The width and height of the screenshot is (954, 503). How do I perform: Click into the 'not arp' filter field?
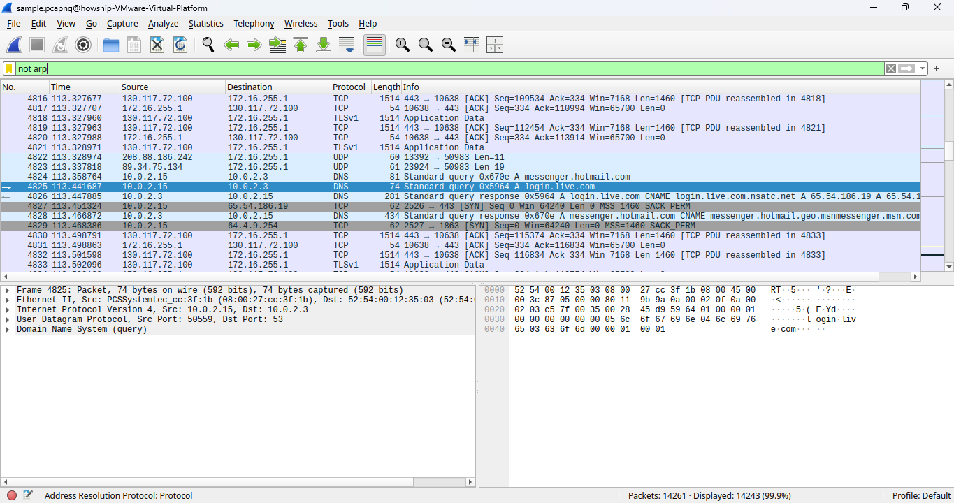click(450, 68)
